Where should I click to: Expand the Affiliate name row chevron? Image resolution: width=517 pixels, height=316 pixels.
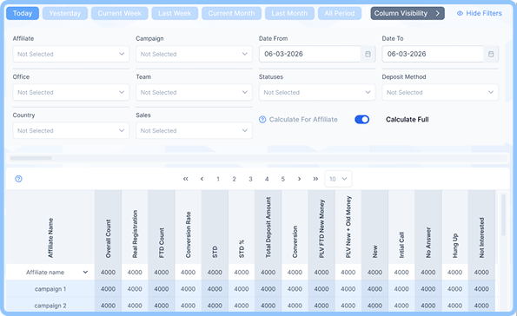click(x=85, y=273)
